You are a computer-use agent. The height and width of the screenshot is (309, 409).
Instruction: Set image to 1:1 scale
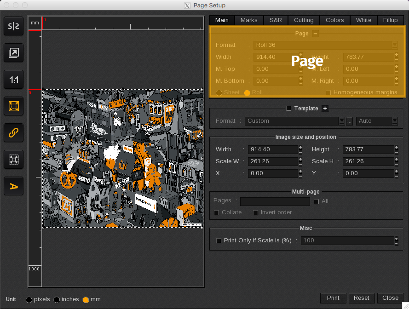pyautogui.click(x=14, y=80)
